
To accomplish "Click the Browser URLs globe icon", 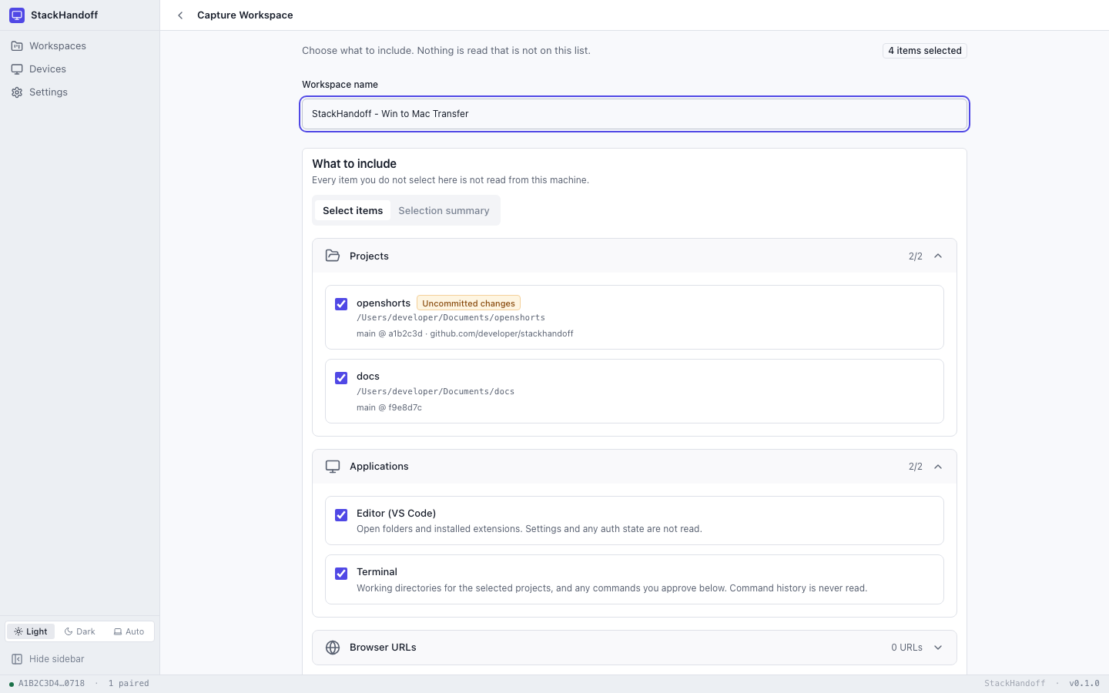I will (333, 648).
